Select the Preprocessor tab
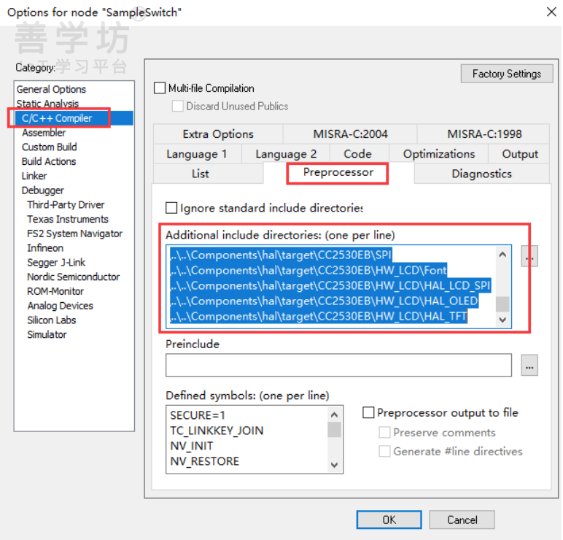This screenshot has width=563, height=540. [x=338, y=173]
